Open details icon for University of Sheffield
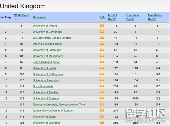This screenshot has width=170, height=126. pos(102,92)
